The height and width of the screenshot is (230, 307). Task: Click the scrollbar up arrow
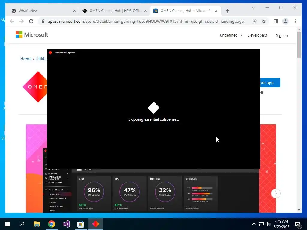(x=299, y=30)
